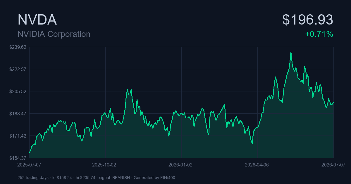Select the $222.57 y-axis label
Screen dimensions: 351x184
point(18,69)
